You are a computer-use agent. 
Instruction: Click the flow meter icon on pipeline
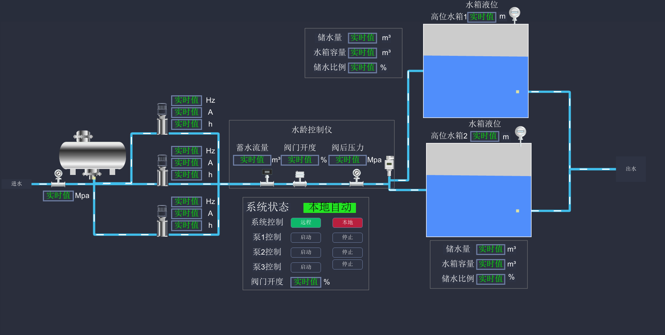click(x=267, y=178)
